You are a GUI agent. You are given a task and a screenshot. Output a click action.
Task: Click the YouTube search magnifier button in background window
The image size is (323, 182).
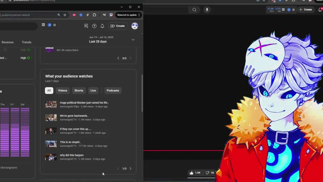coord(194,10)
